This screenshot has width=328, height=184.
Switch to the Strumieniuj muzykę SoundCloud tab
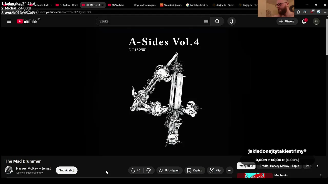[x=171, y=5]
